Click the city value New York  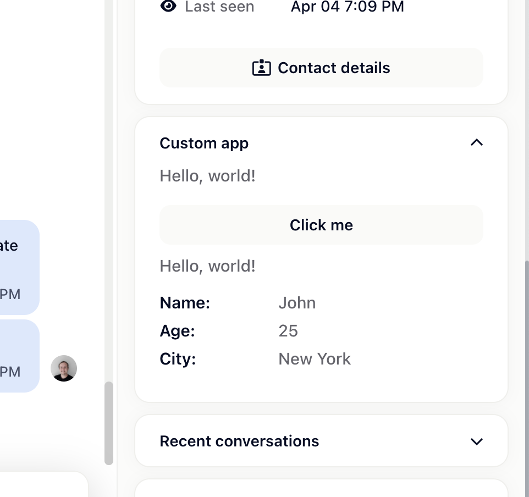315,359
